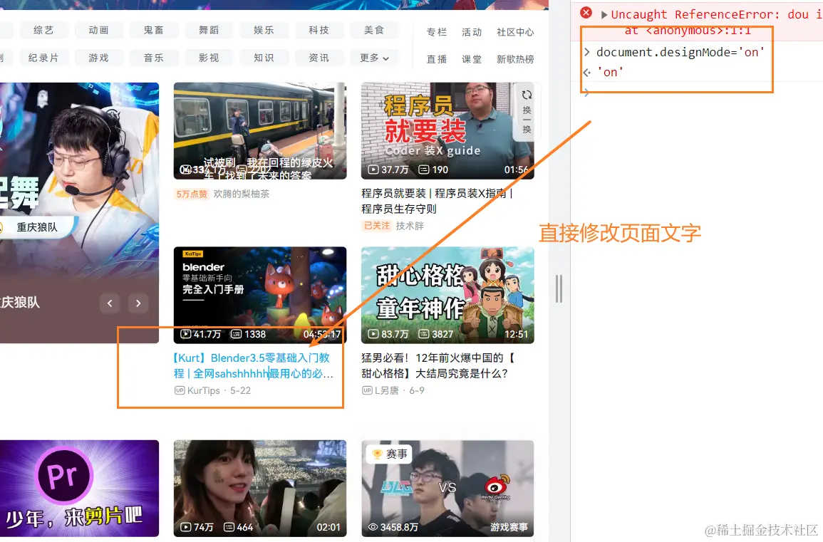Open uploader 欢腾的梨柚茶

[x=241, y=194]
